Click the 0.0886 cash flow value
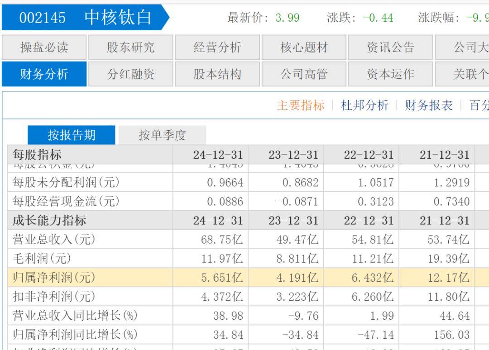Screen dimensions: 489x350 [x=225, y=202]
